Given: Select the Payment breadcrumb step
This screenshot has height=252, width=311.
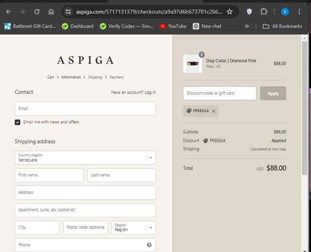Looking at the screenshot, I should point(117,77).
